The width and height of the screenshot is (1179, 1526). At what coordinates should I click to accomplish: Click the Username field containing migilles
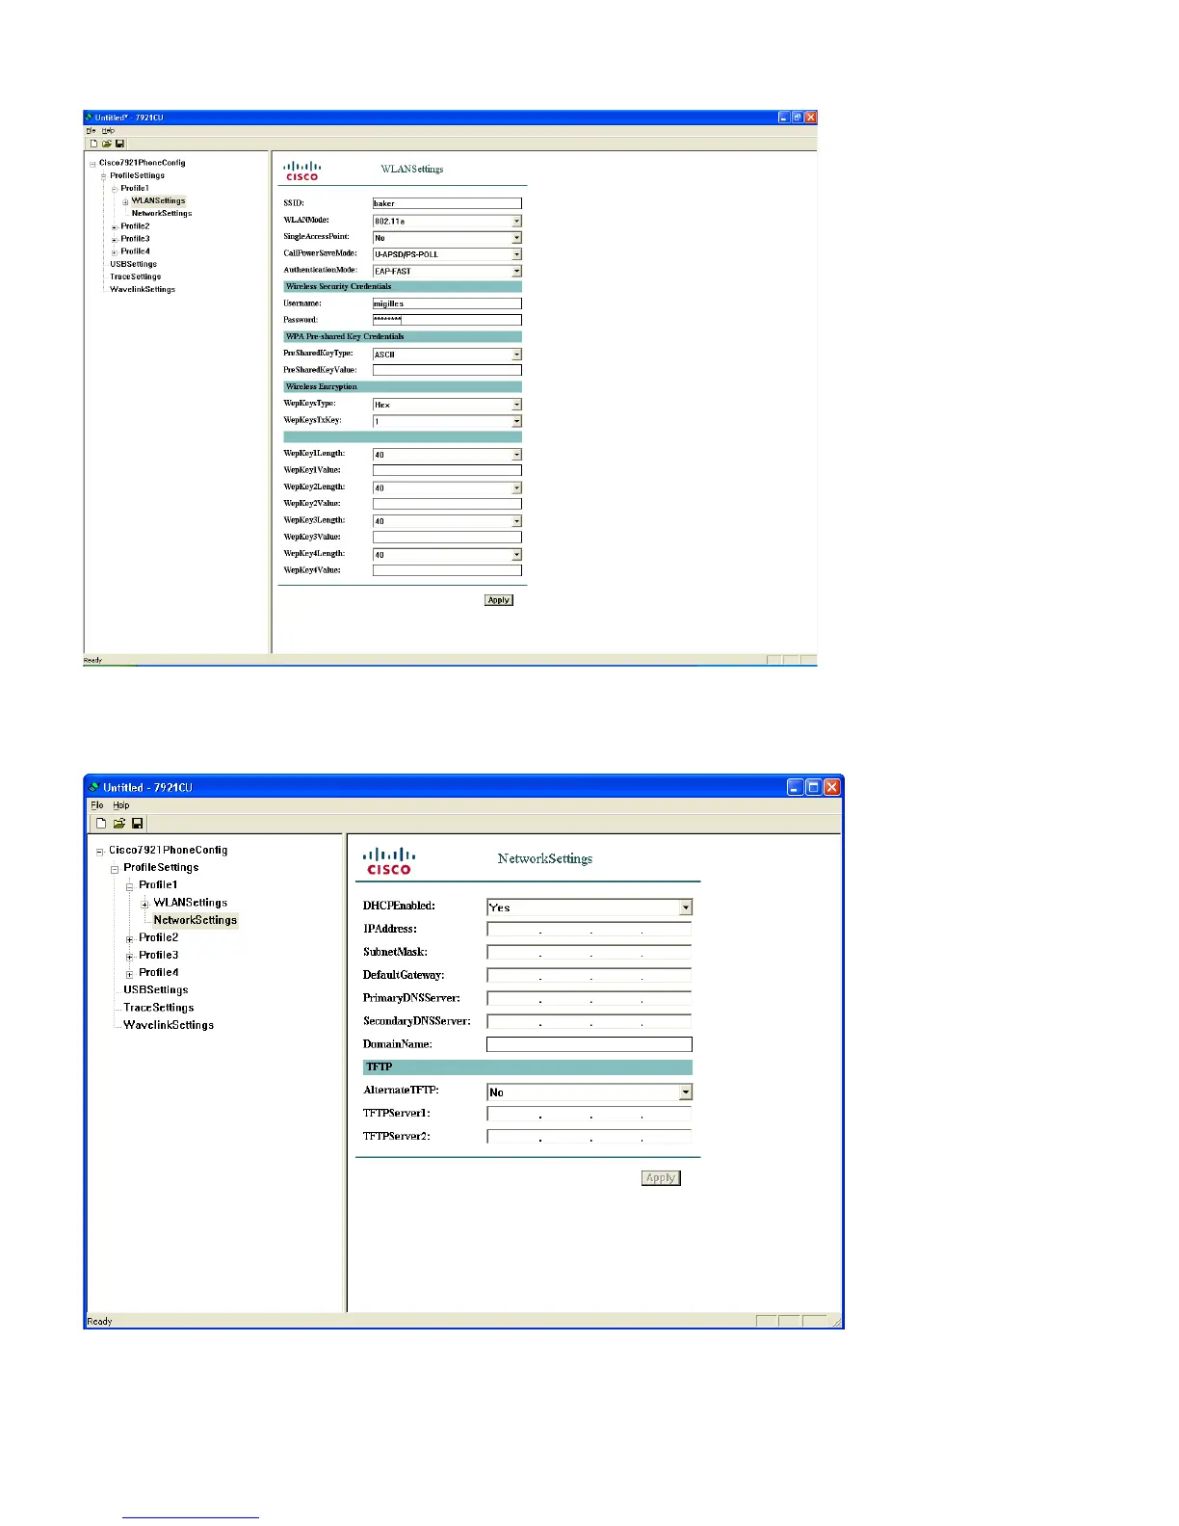click(447, 303)
